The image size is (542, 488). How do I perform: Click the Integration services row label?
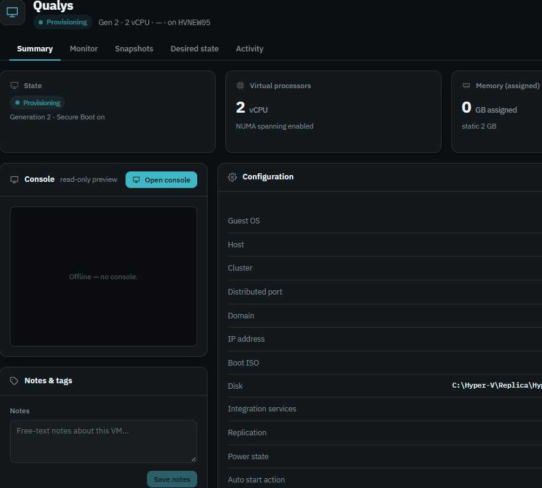point(262,409)
